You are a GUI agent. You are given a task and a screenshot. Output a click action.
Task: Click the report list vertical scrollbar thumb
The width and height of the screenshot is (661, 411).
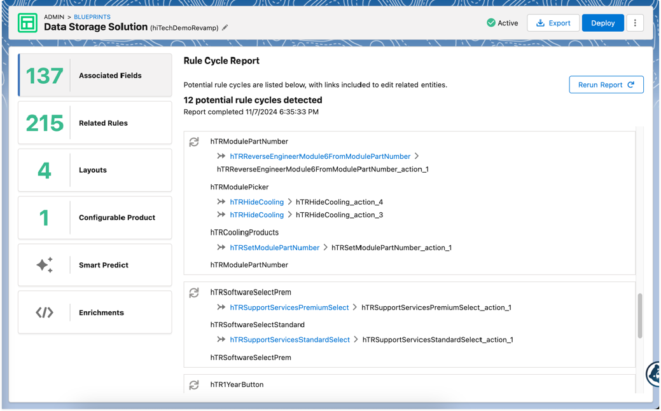(x=639, y=316)
